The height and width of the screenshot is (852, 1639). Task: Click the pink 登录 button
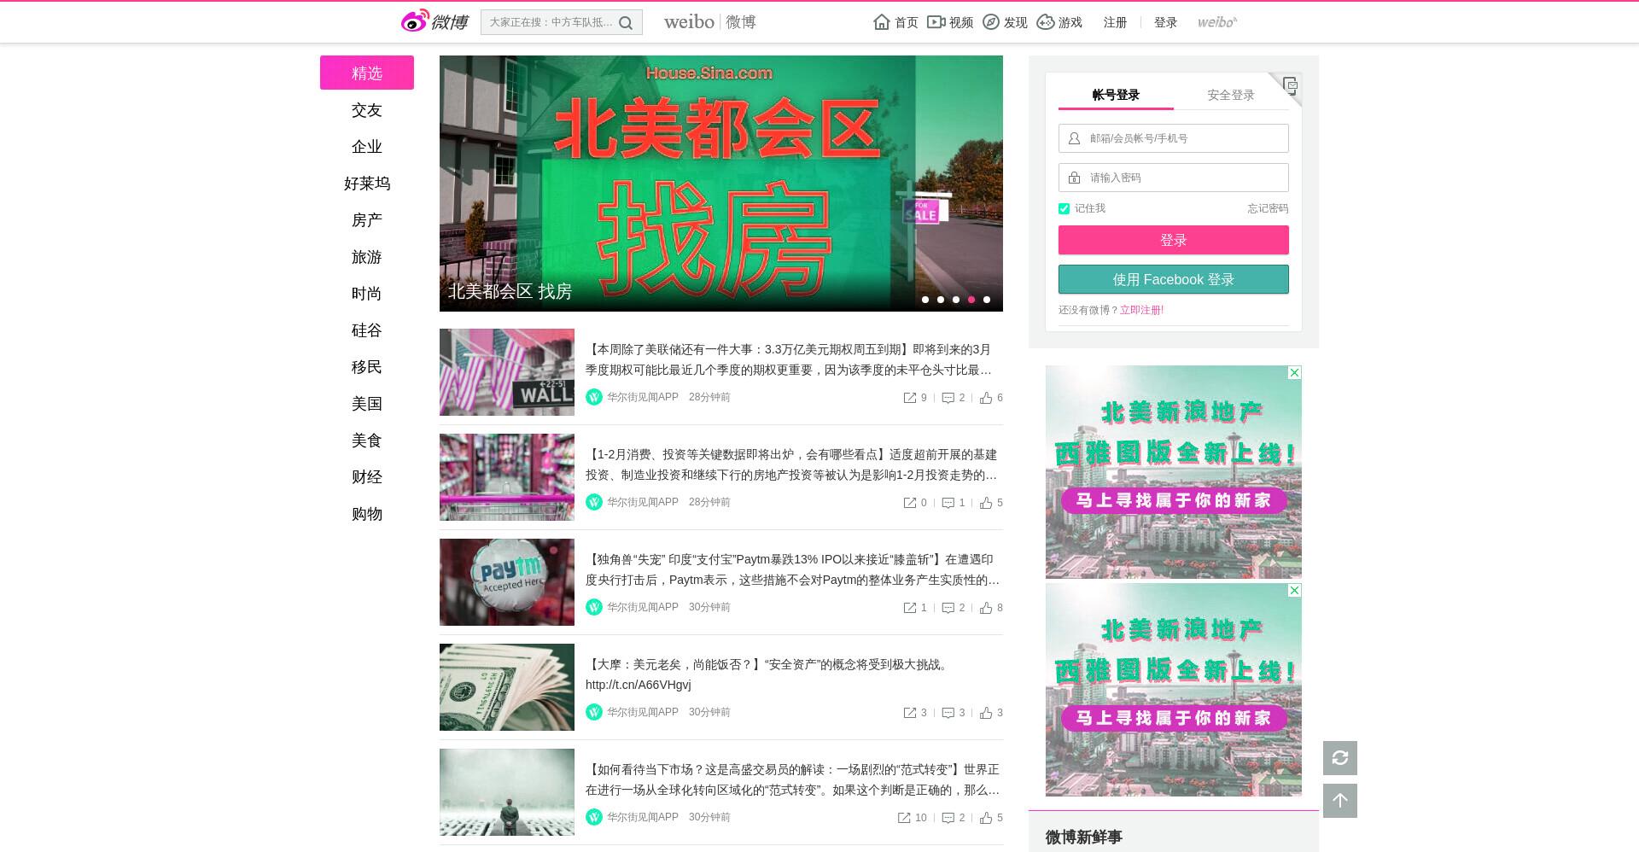tap(1174, 240)
